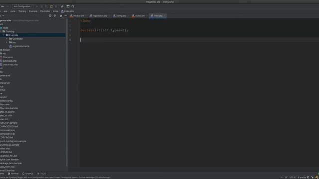
Task: Click the 'Index.php' breadcrumb file item
Action: (68, 11)
